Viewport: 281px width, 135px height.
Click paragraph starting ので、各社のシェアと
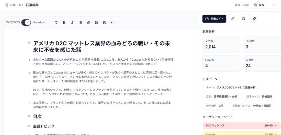[x=102, y=92]
